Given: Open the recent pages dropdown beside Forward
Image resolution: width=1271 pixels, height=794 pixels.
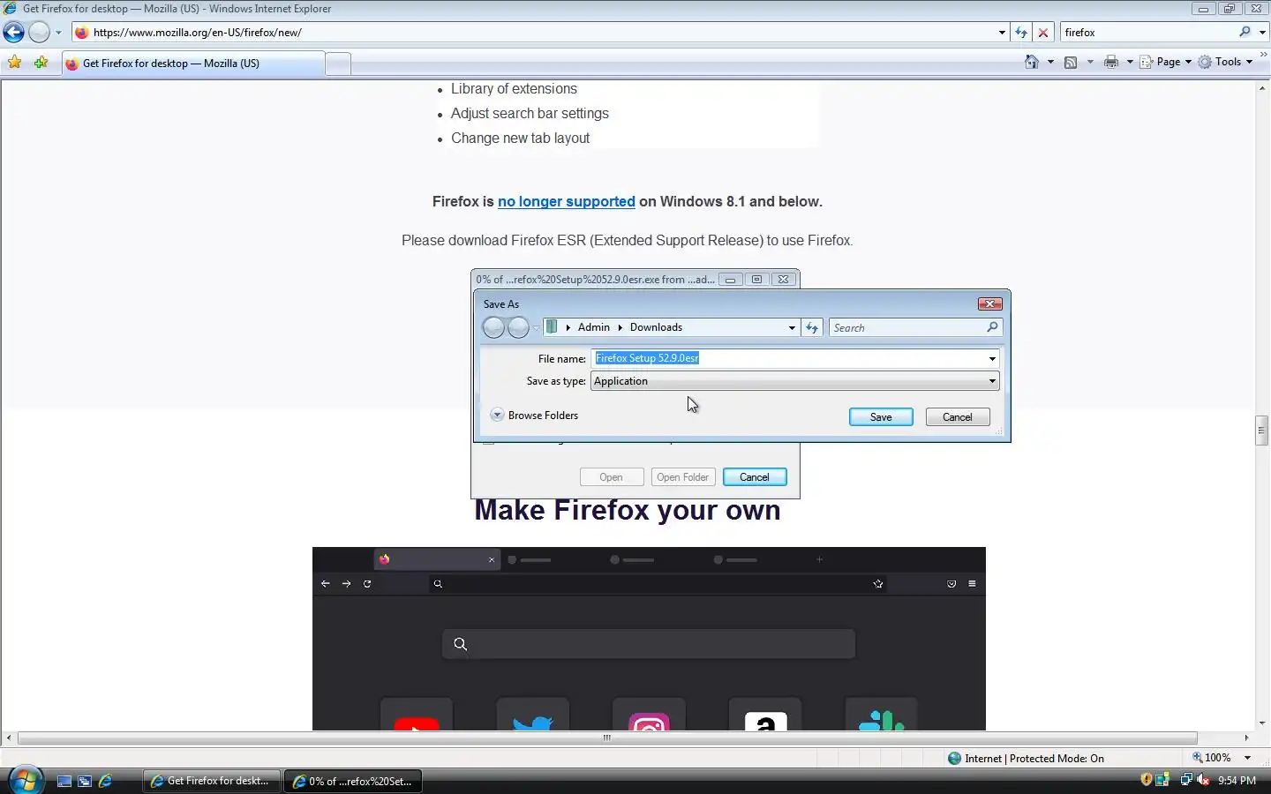Looking at the screenshot, I should (x=58, y=33).
